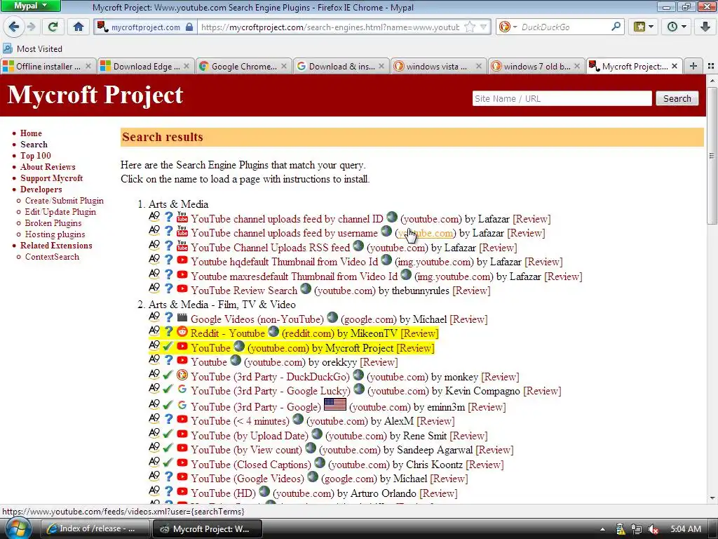The width and height of the screenshot is (718, 539).
Task: Open the bookmarks menu dropdown button
Action: point(644,27)
